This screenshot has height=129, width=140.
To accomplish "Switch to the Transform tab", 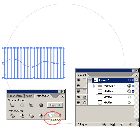I will [x=16, y=96].
